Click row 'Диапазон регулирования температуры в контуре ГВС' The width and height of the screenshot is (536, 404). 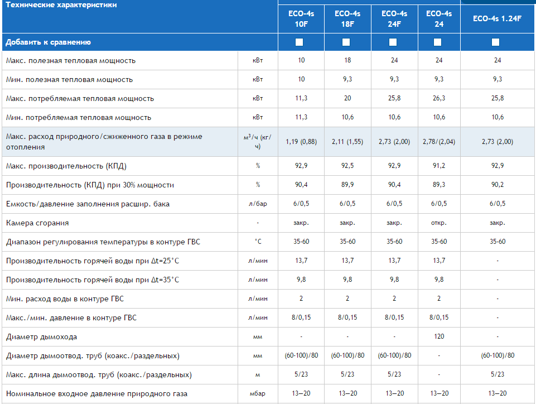point(268,242)
